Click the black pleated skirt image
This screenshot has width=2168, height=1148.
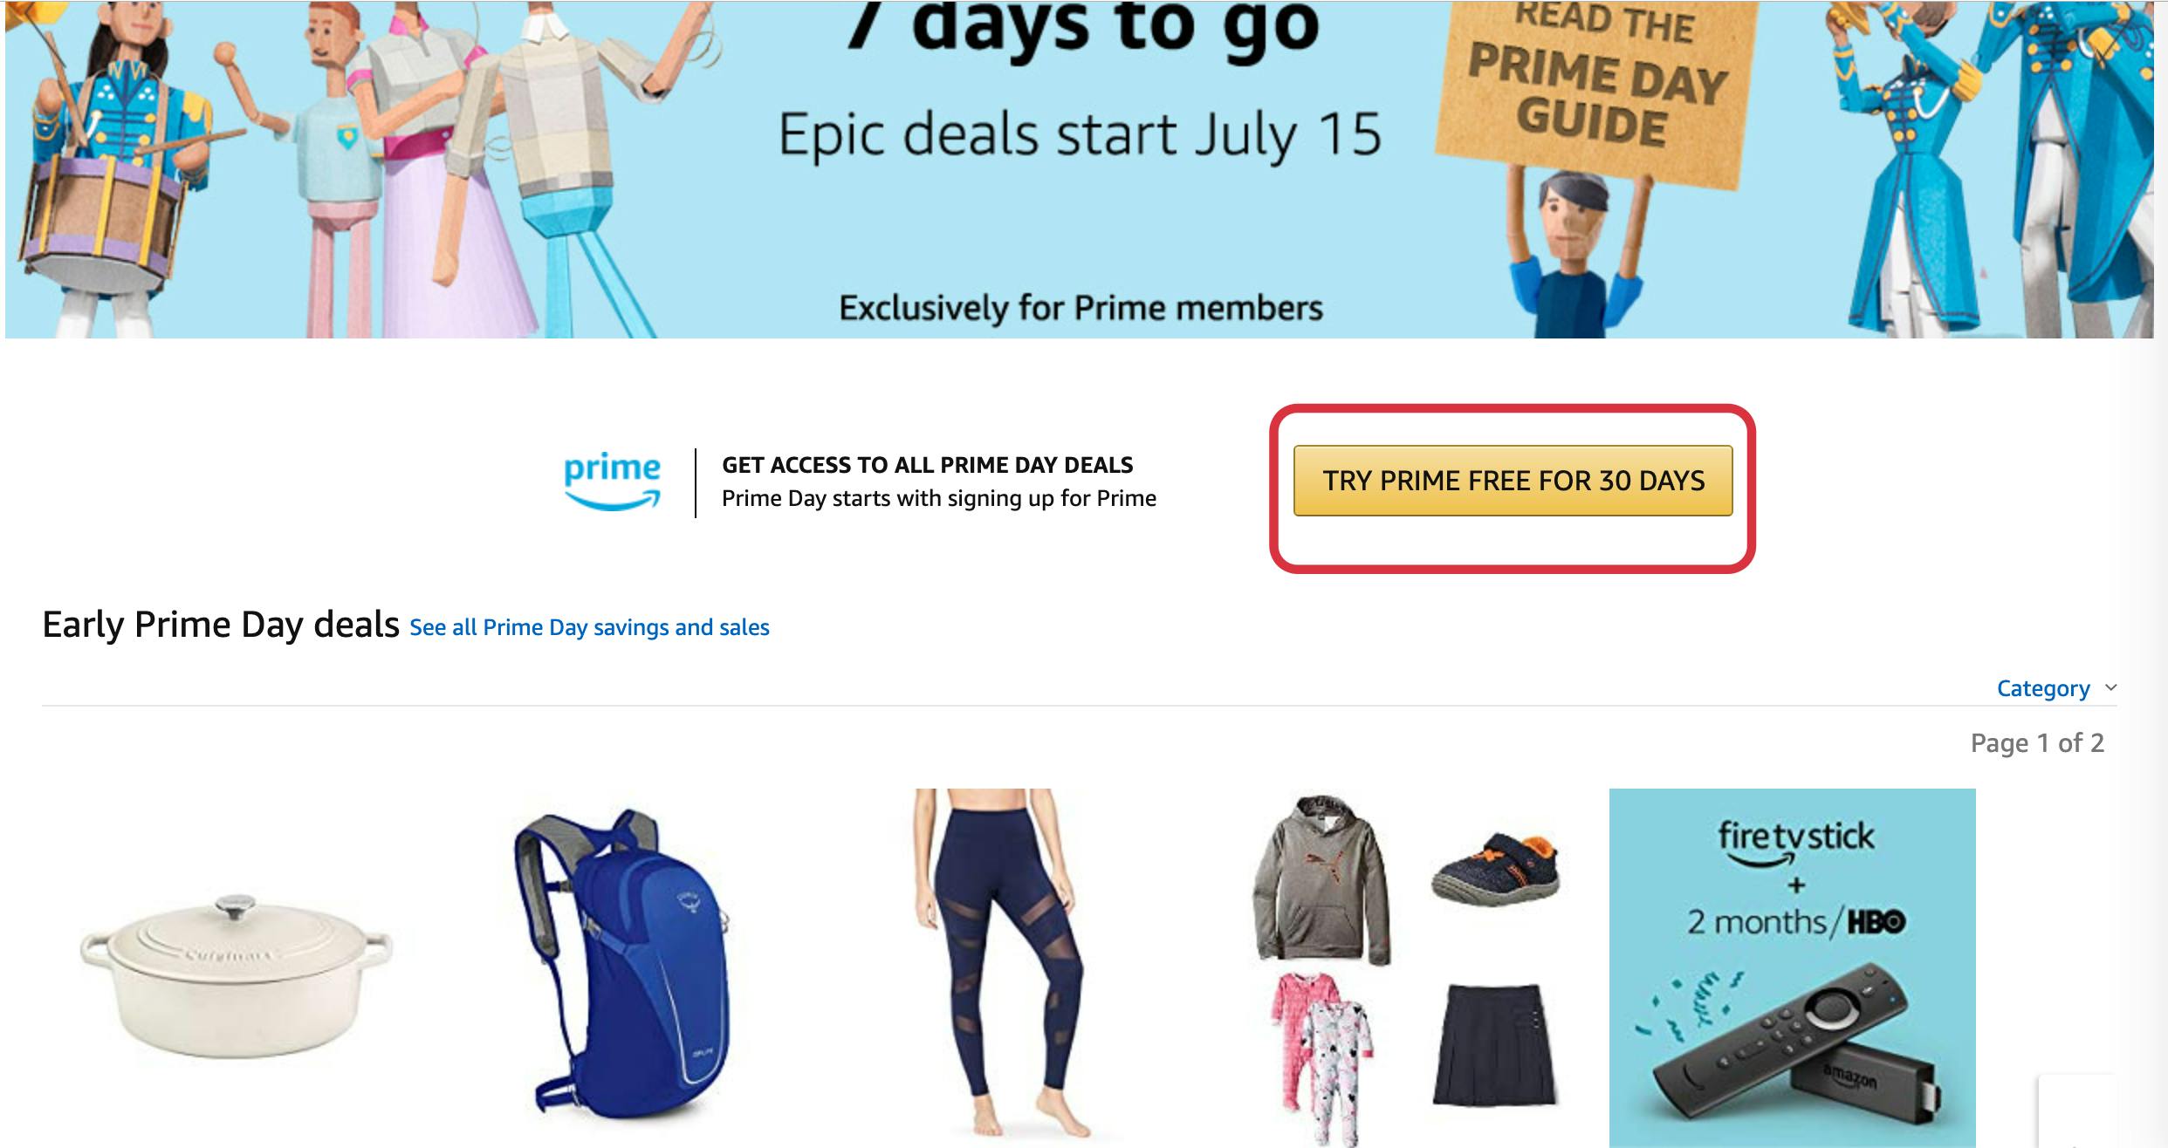click(1494, 1045)
